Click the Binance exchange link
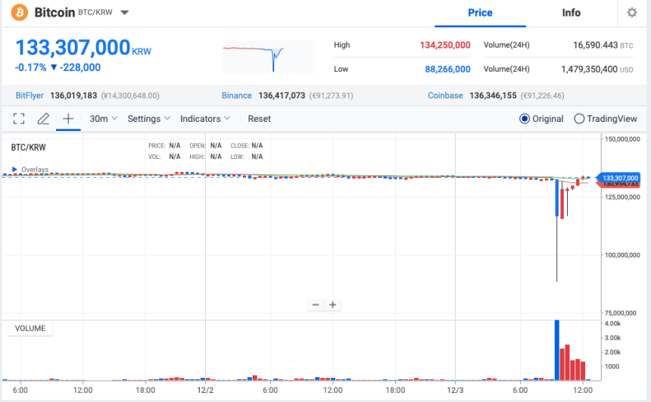The image size is (651, 402). tap(236, 96)
